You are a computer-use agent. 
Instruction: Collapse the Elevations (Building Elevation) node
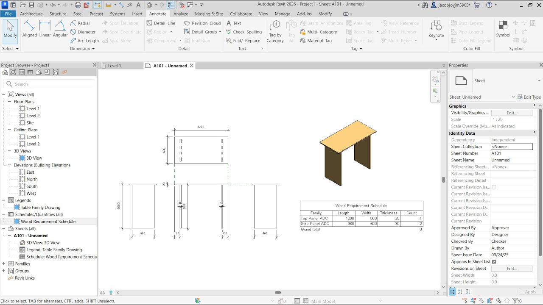(9, 165)
